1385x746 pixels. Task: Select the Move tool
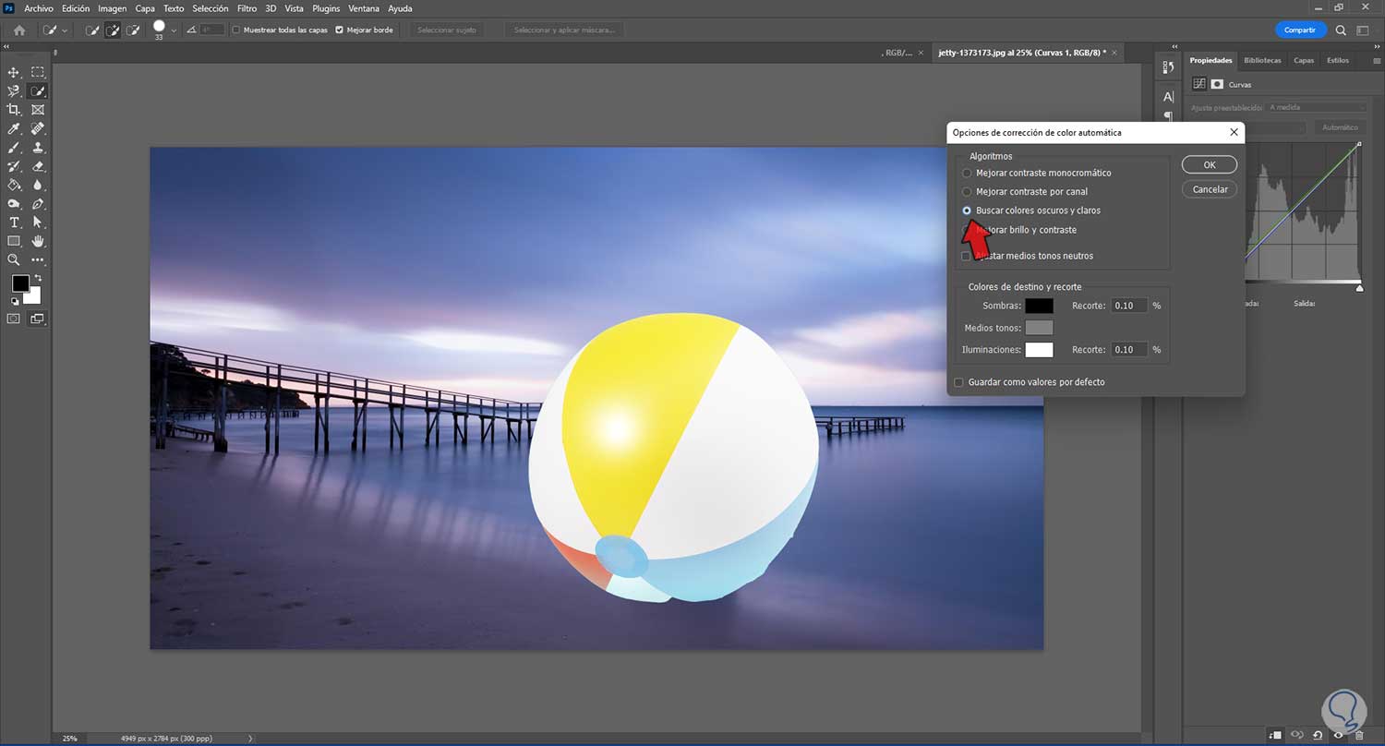[x=14, y=72]
